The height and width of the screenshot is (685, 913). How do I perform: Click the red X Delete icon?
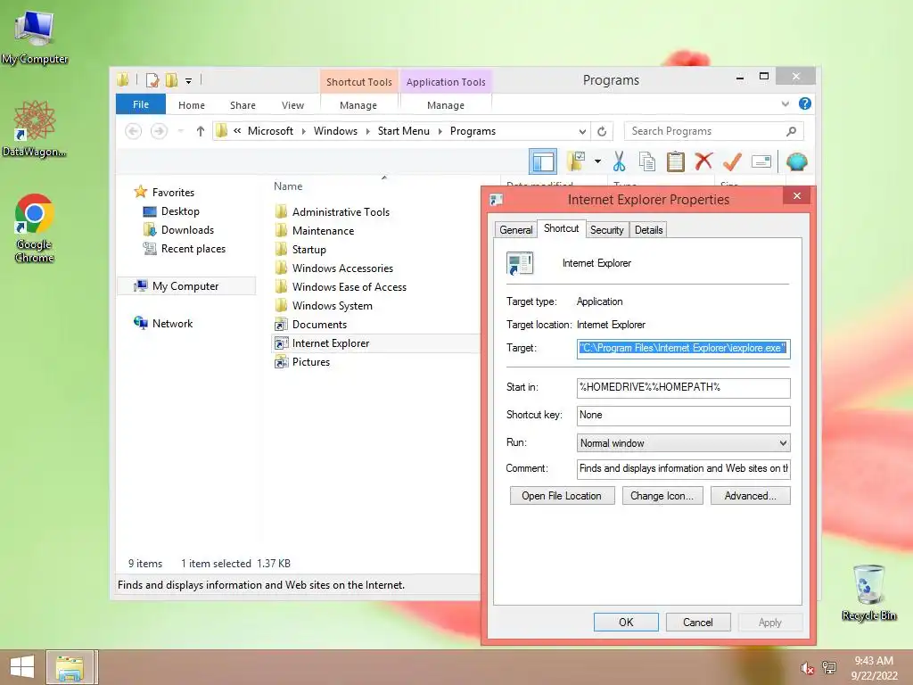pos(703,161)
